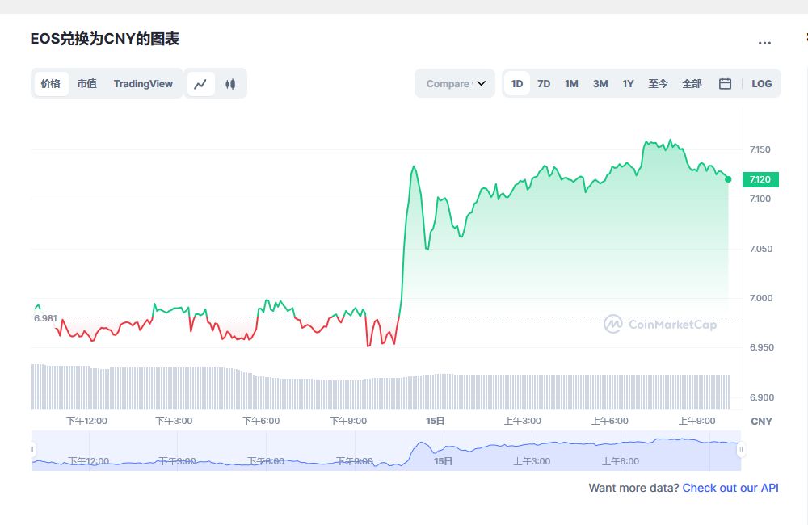Click the right handle of range slider
Screen dimensions: 808x525
click(x=741, y=450)
